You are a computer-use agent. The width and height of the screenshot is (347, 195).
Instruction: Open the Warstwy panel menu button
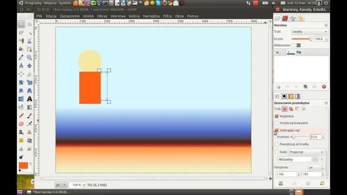click(x=326, y=25)
